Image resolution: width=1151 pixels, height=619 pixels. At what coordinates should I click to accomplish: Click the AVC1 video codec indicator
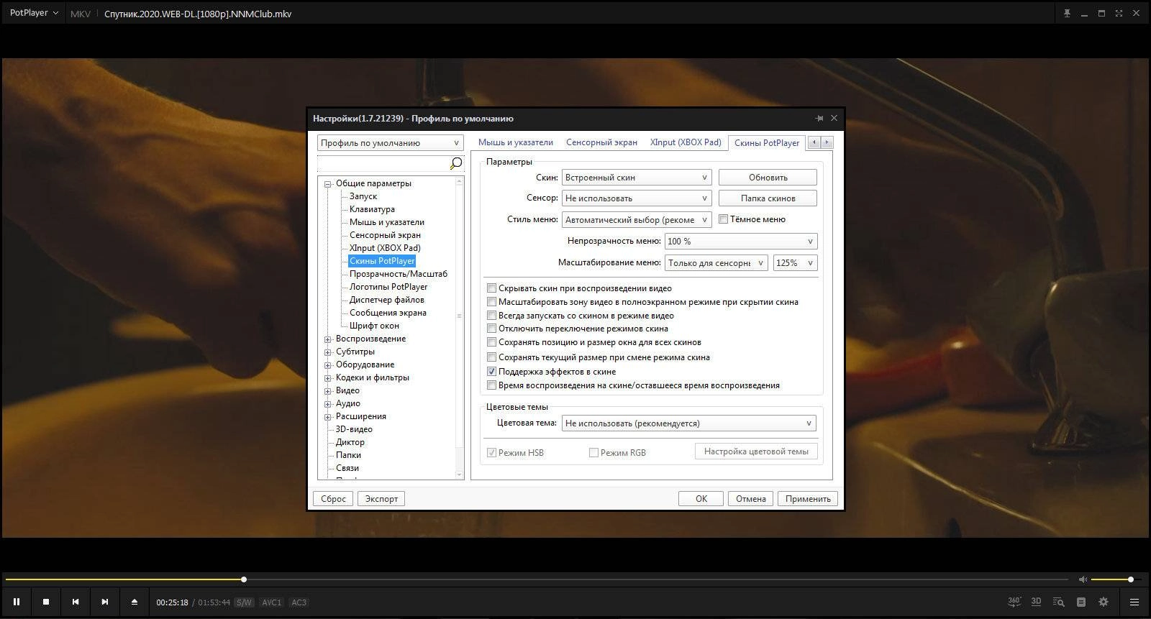(271, 602)
